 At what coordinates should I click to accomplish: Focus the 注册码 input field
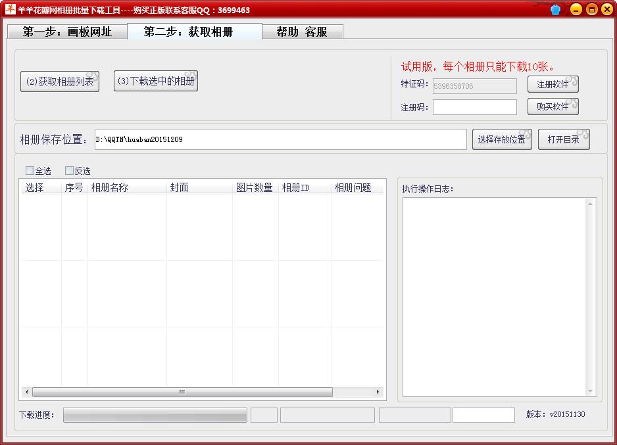click(474, 107)
